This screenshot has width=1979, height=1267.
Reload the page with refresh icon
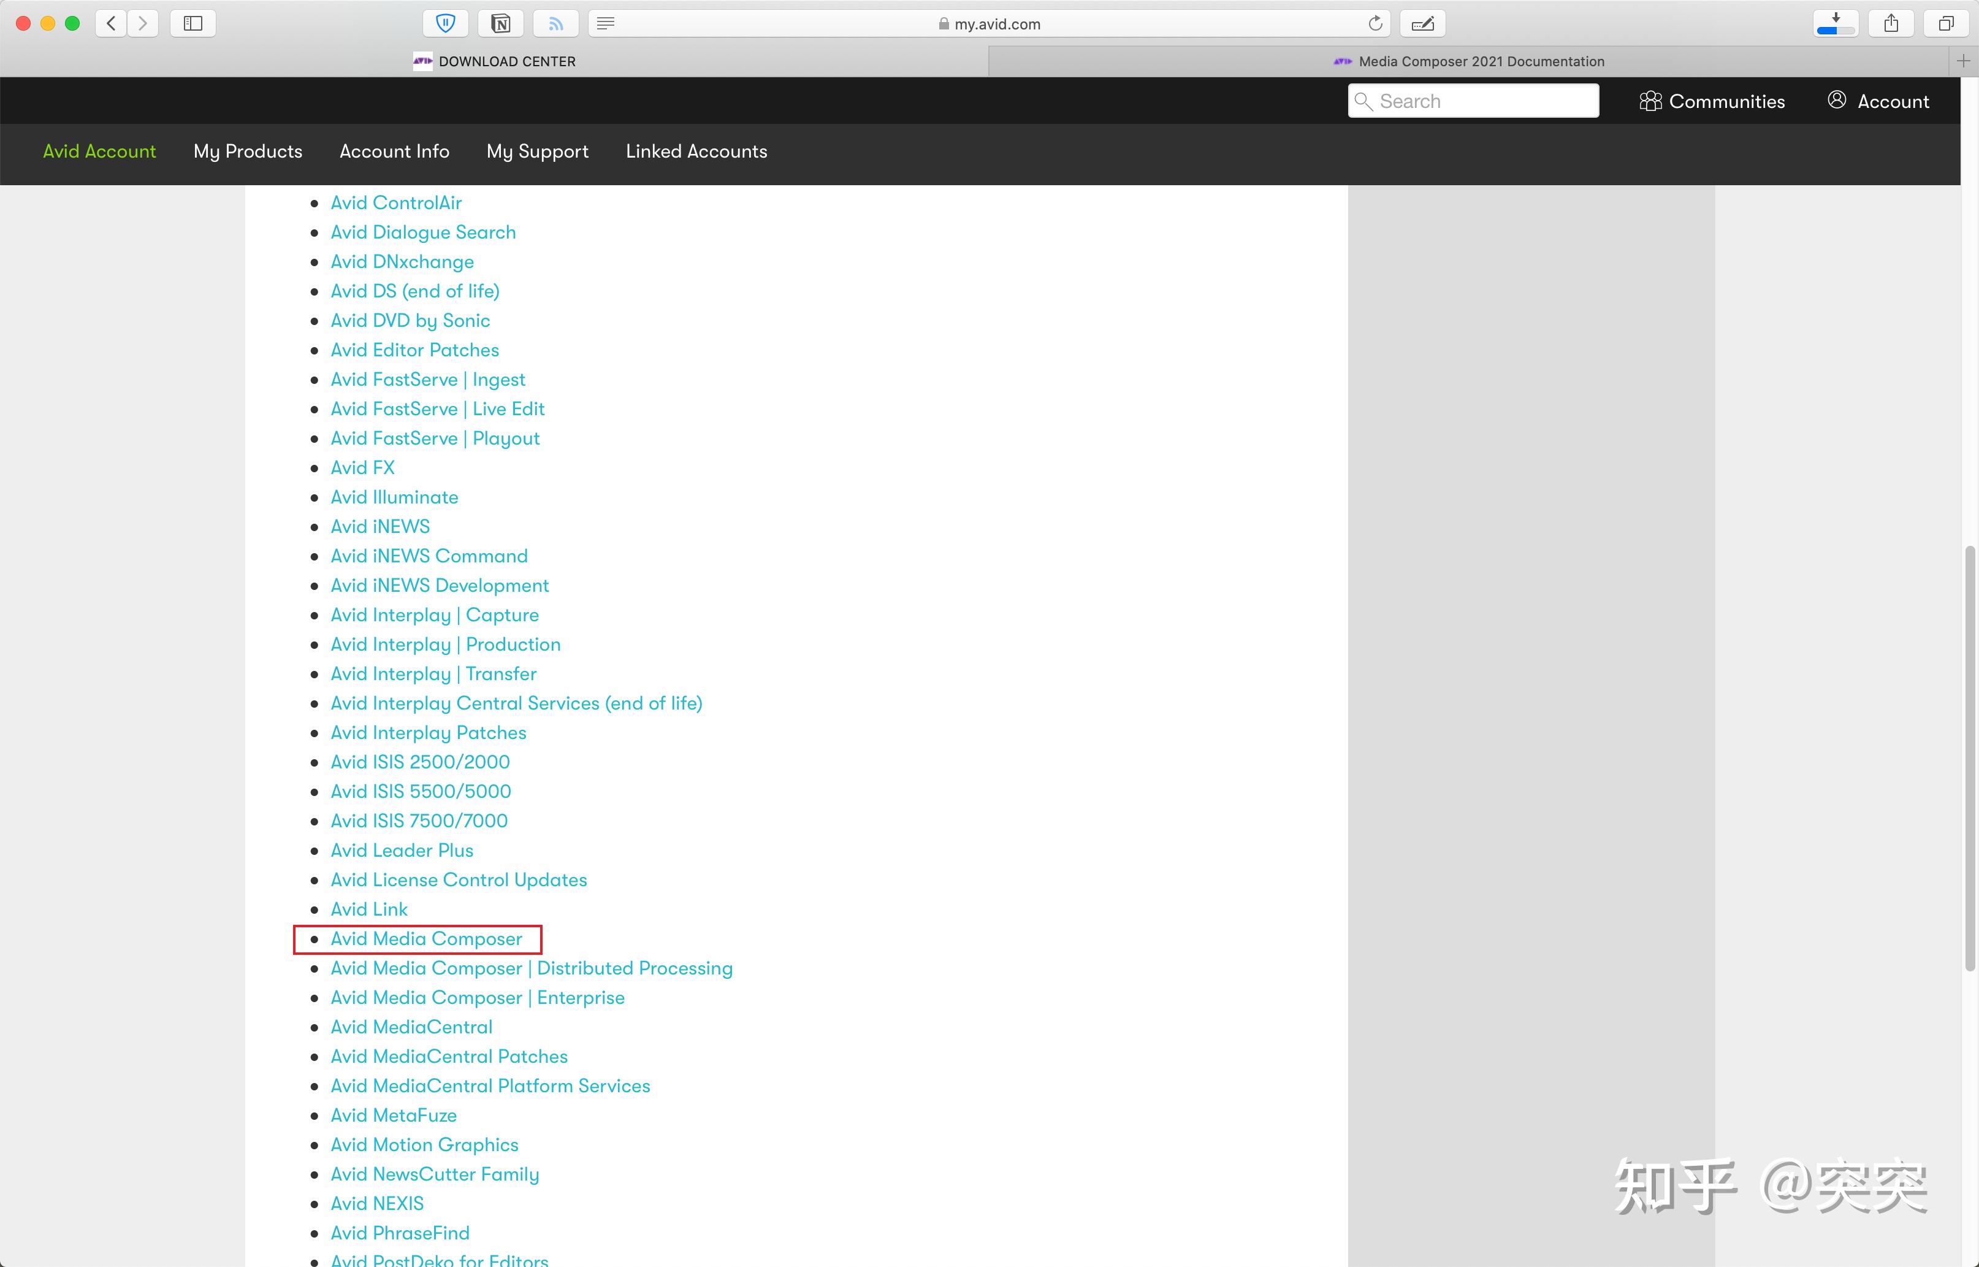[x=1375, y=23]
